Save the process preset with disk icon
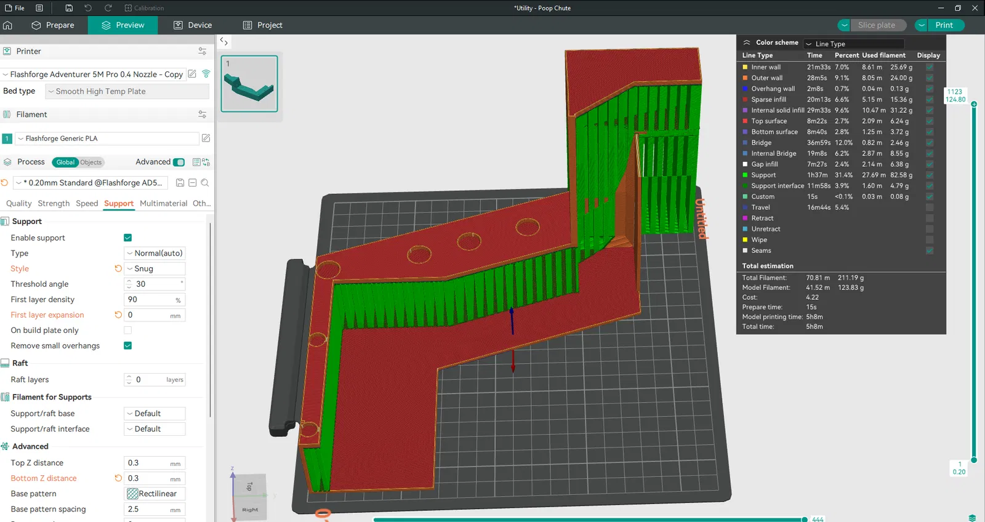The width and height of the screenshot is (985, 522). (x=180, y=183)
